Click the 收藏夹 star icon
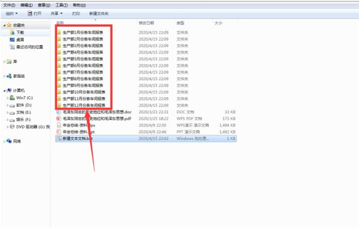359x228 pixels. tap(9, 25)
